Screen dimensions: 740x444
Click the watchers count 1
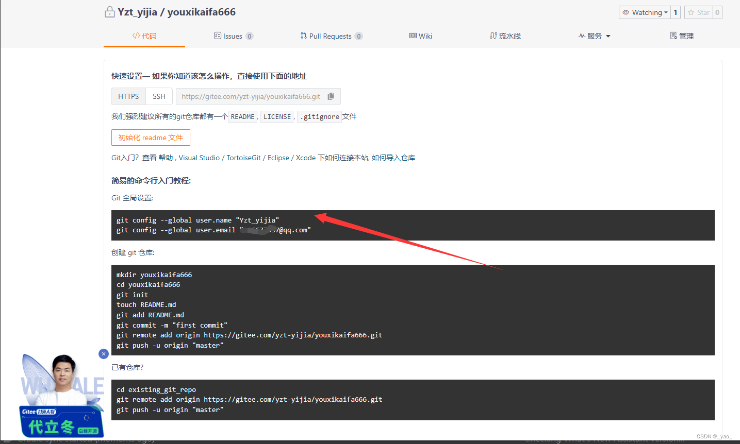tap(676, 12)
